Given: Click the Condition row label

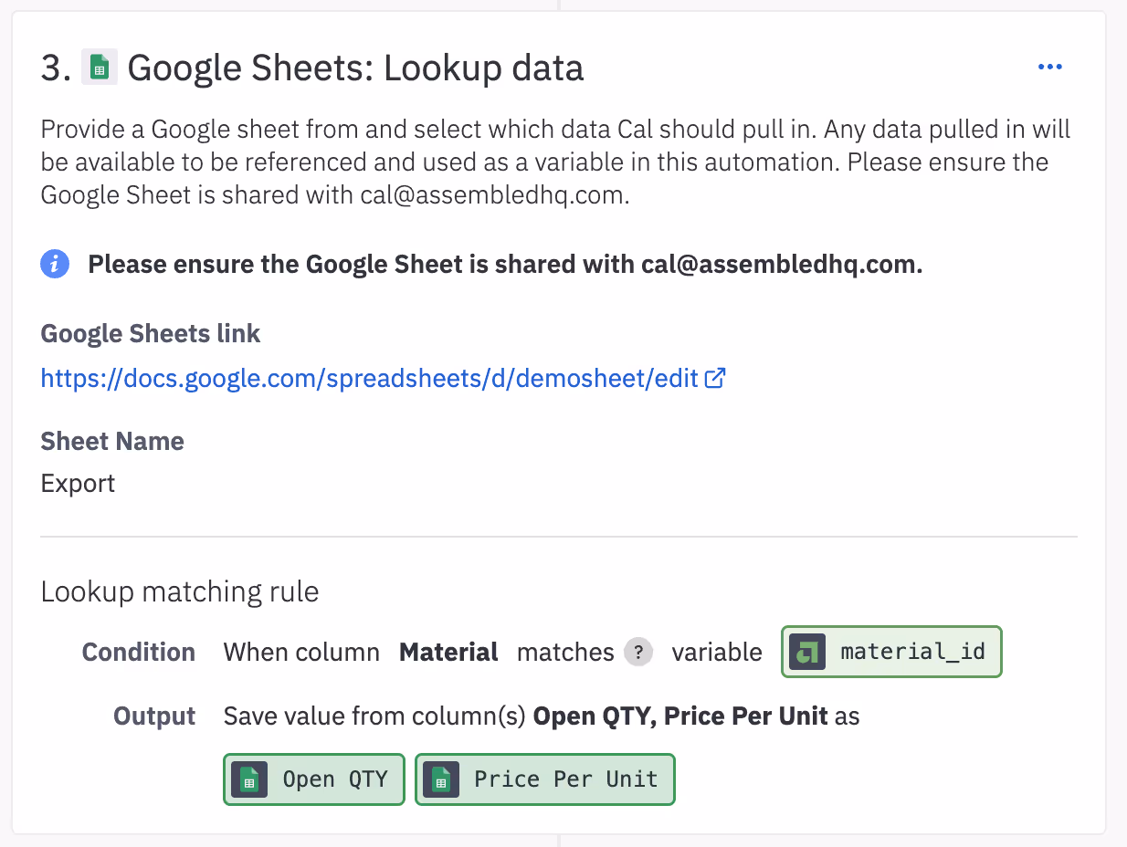Looking at the screenshot, I should click(x=139, y=653).
